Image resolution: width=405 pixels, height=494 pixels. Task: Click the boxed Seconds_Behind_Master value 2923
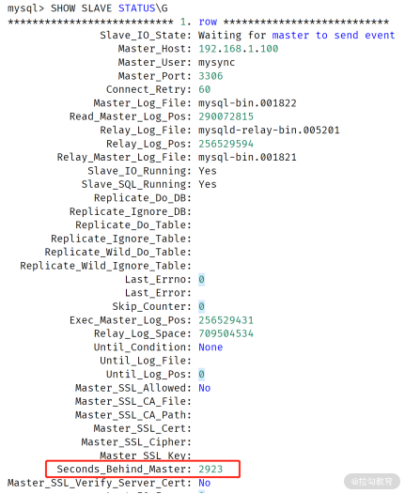pos(210,469)
